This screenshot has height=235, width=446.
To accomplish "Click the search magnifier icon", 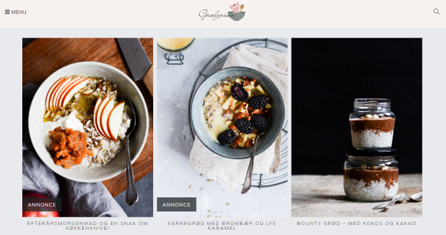I will pos(437,12).
